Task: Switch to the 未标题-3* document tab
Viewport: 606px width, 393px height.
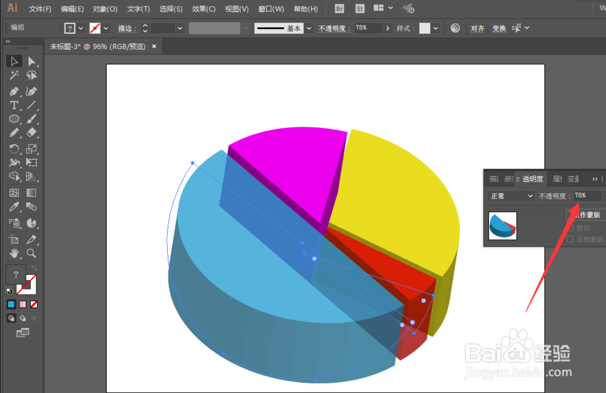Action: [98, 47]
